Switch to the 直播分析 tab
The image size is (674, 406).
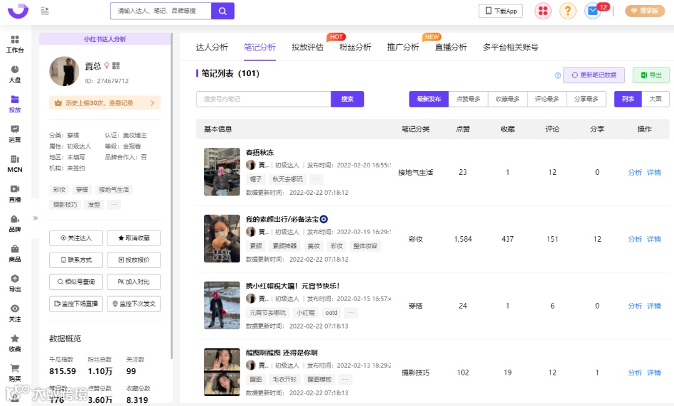[451, 47]
